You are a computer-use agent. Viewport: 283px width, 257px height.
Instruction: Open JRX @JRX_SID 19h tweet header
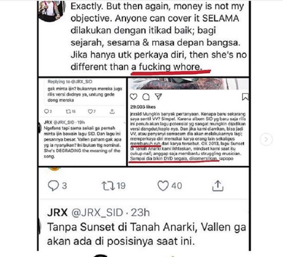click(64, 122)
